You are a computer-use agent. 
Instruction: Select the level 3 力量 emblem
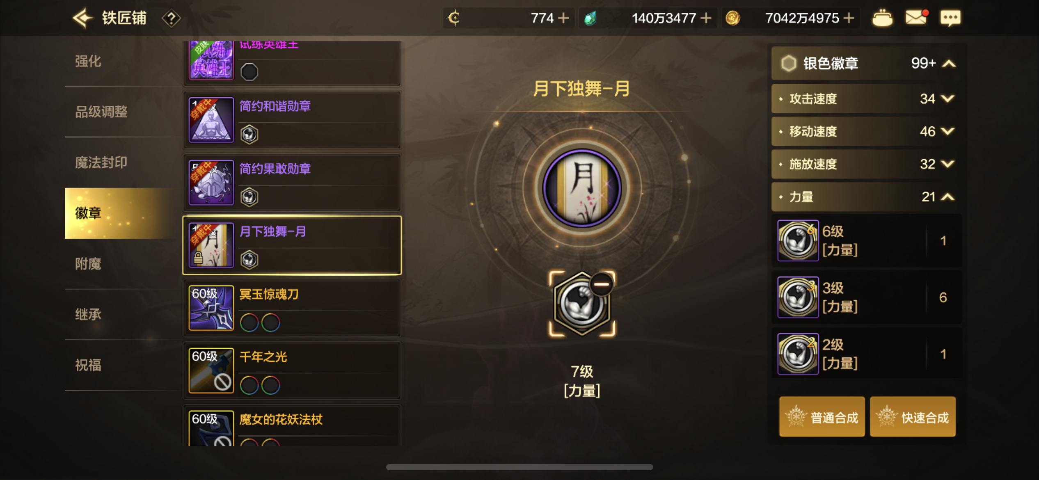tap(867, 297)
